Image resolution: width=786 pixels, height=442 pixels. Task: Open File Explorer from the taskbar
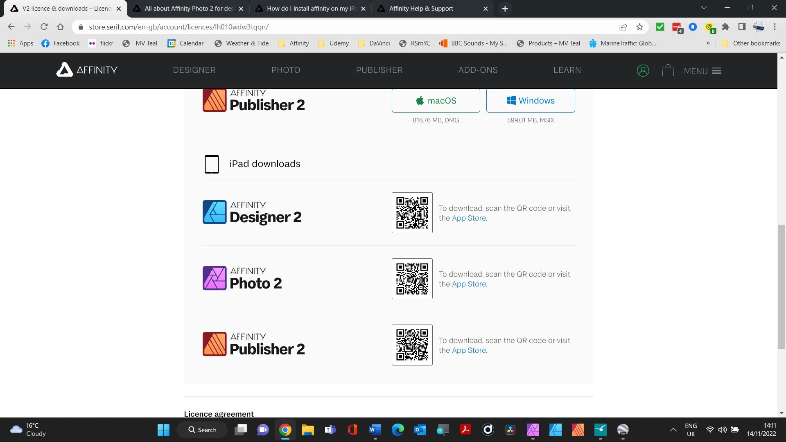tap(307, 430)
